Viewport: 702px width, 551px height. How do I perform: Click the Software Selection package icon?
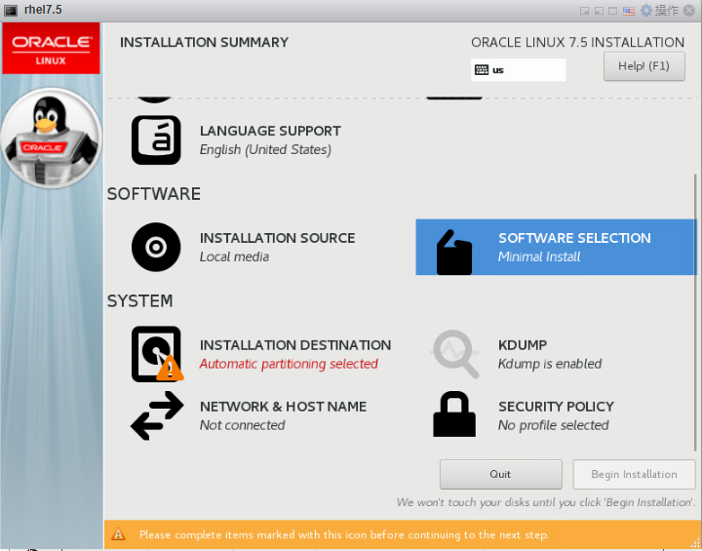click(454, 253)
